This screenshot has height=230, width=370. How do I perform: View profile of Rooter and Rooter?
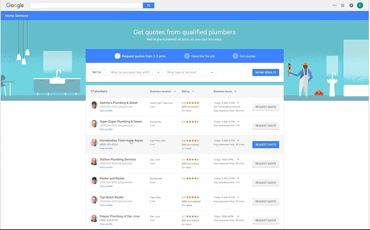106,186
